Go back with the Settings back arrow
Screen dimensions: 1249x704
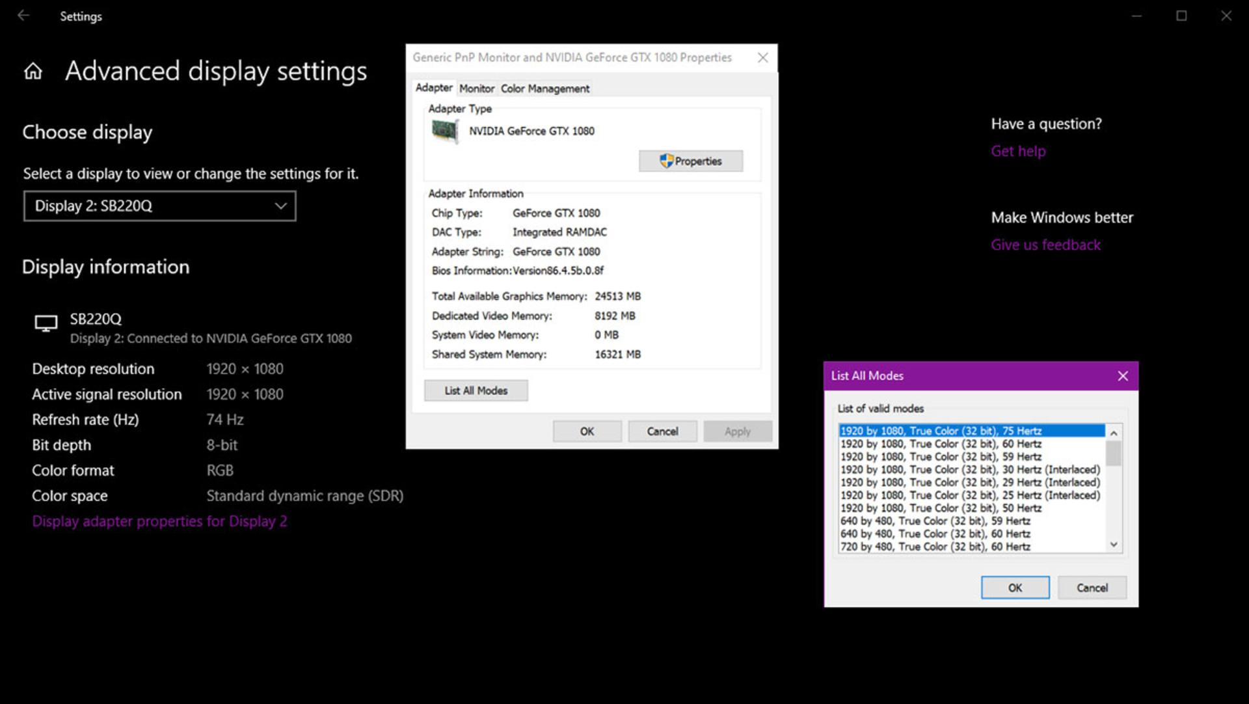[23, 15]
